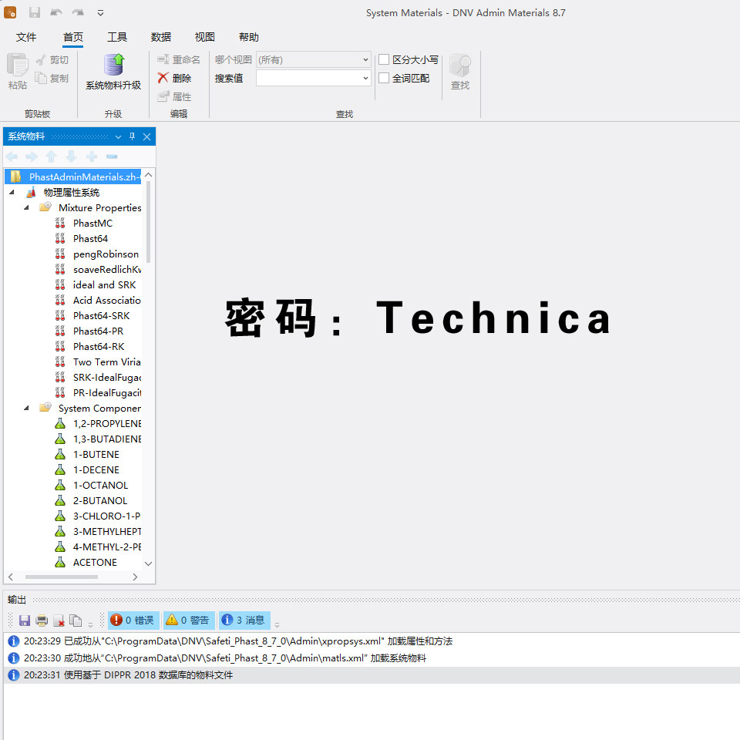The height and width of the screenshot is (740, 740).
Task: Open the 工具 ribbon tab
Action: 117,37
